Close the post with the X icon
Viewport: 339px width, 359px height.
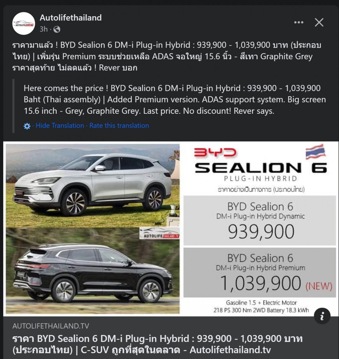point(319,22)
